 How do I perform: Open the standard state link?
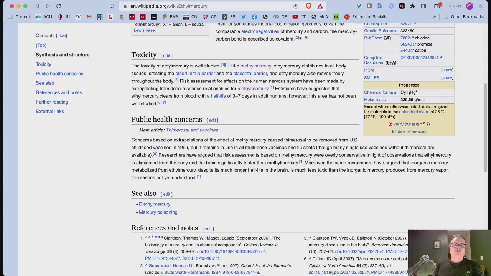tap(415, 112)
